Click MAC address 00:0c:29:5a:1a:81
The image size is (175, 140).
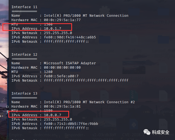62,106
